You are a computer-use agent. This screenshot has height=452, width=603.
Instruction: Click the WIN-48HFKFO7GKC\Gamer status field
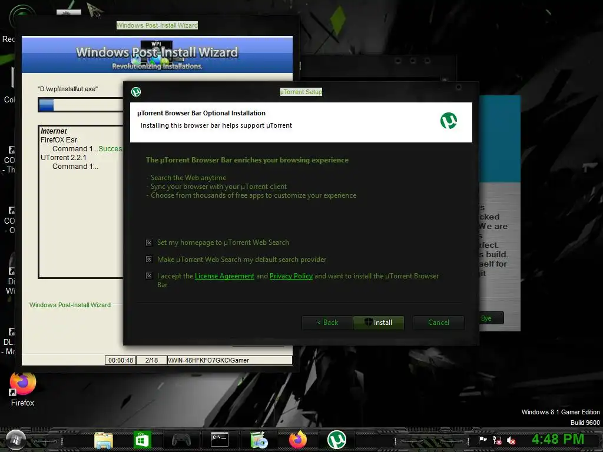tap(230, 360)
